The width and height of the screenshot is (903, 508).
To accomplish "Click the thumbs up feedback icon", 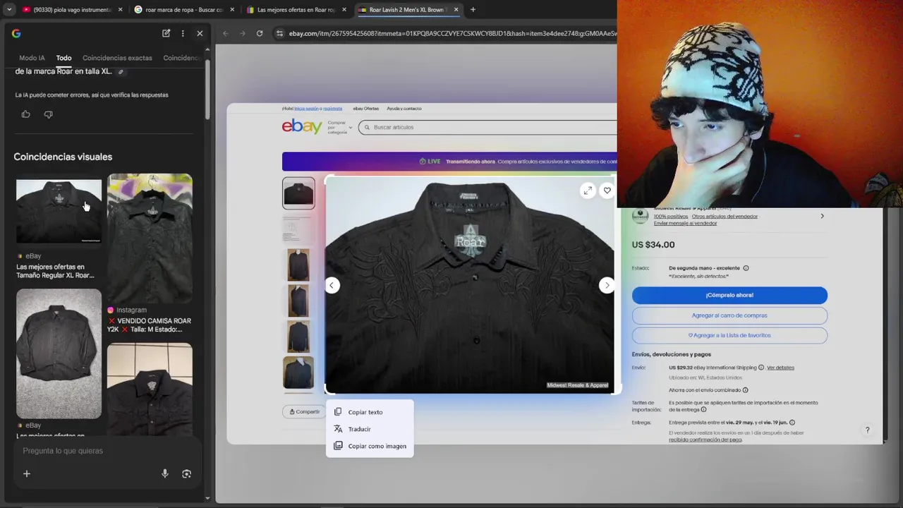I will pos(26,114).
